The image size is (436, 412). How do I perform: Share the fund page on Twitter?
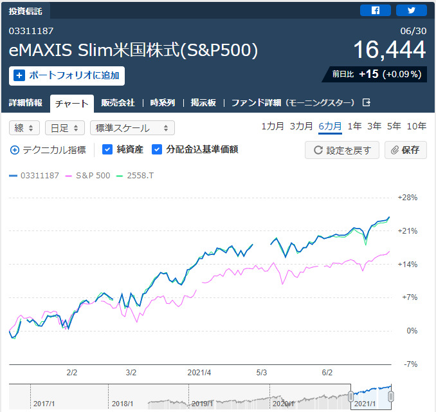412,10
